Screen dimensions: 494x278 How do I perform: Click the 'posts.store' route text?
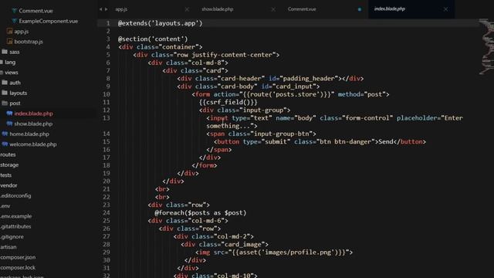(x=296, y=94)
